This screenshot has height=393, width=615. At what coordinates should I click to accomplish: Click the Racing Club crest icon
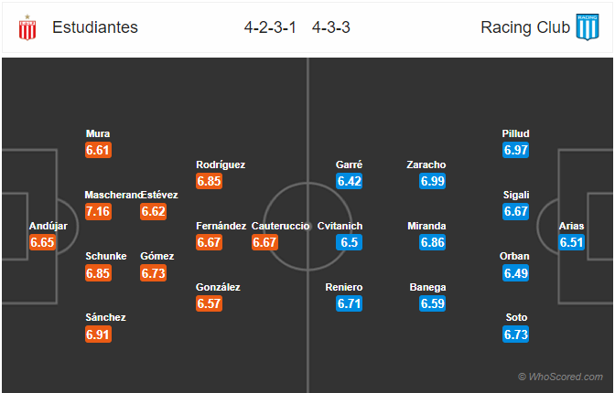(588, 27)
